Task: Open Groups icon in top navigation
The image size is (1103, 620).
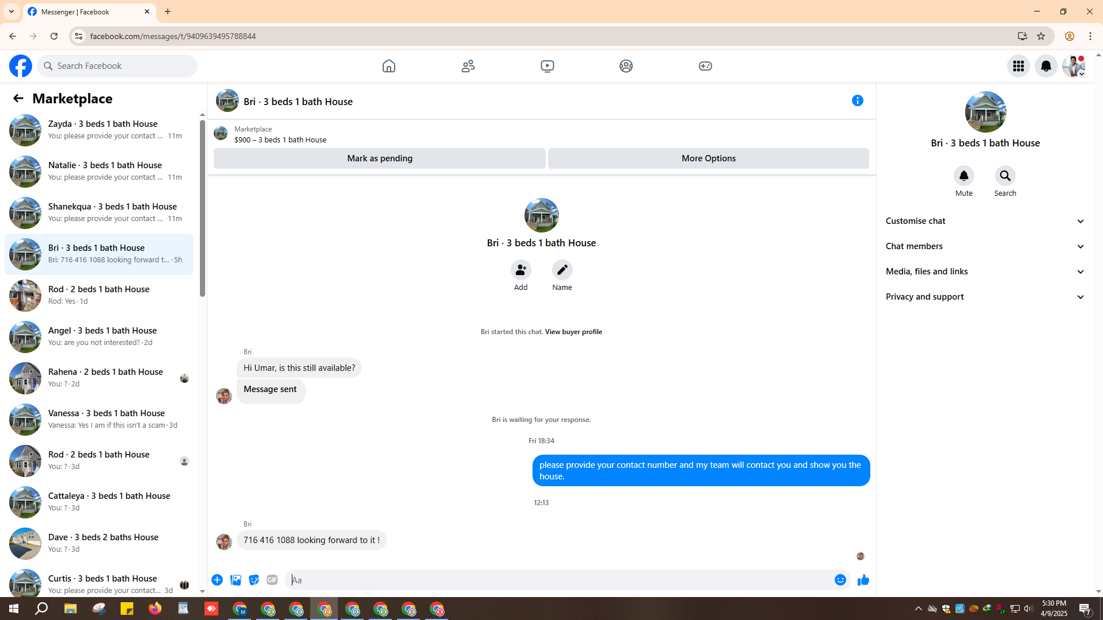Action: (x=626, y=66)
